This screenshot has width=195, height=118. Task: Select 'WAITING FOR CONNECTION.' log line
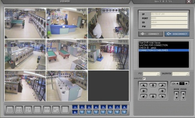coord(153,45)
